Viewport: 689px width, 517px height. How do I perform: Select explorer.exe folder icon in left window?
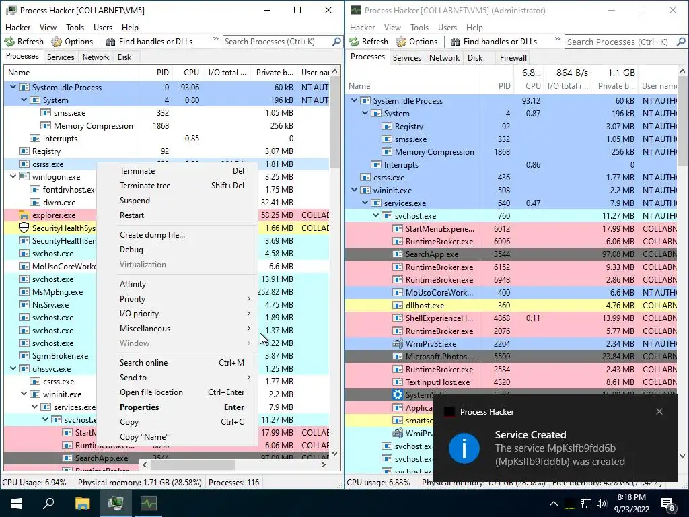click(24, 215)
